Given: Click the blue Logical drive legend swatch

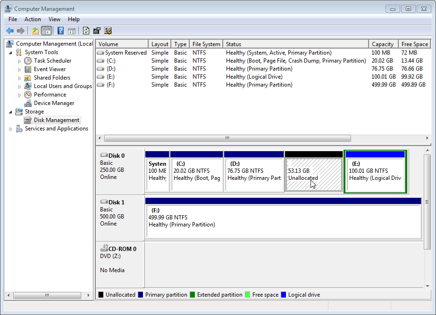Looking at the screenshot, I should (x=284, y=295).
